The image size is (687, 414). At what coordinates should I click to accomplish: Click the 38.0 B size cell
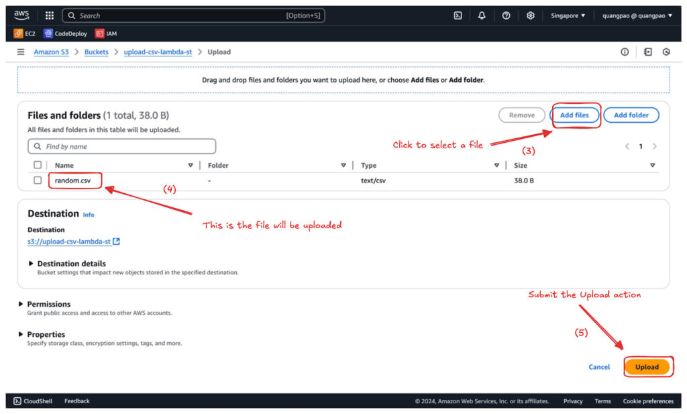coord(523,180)
